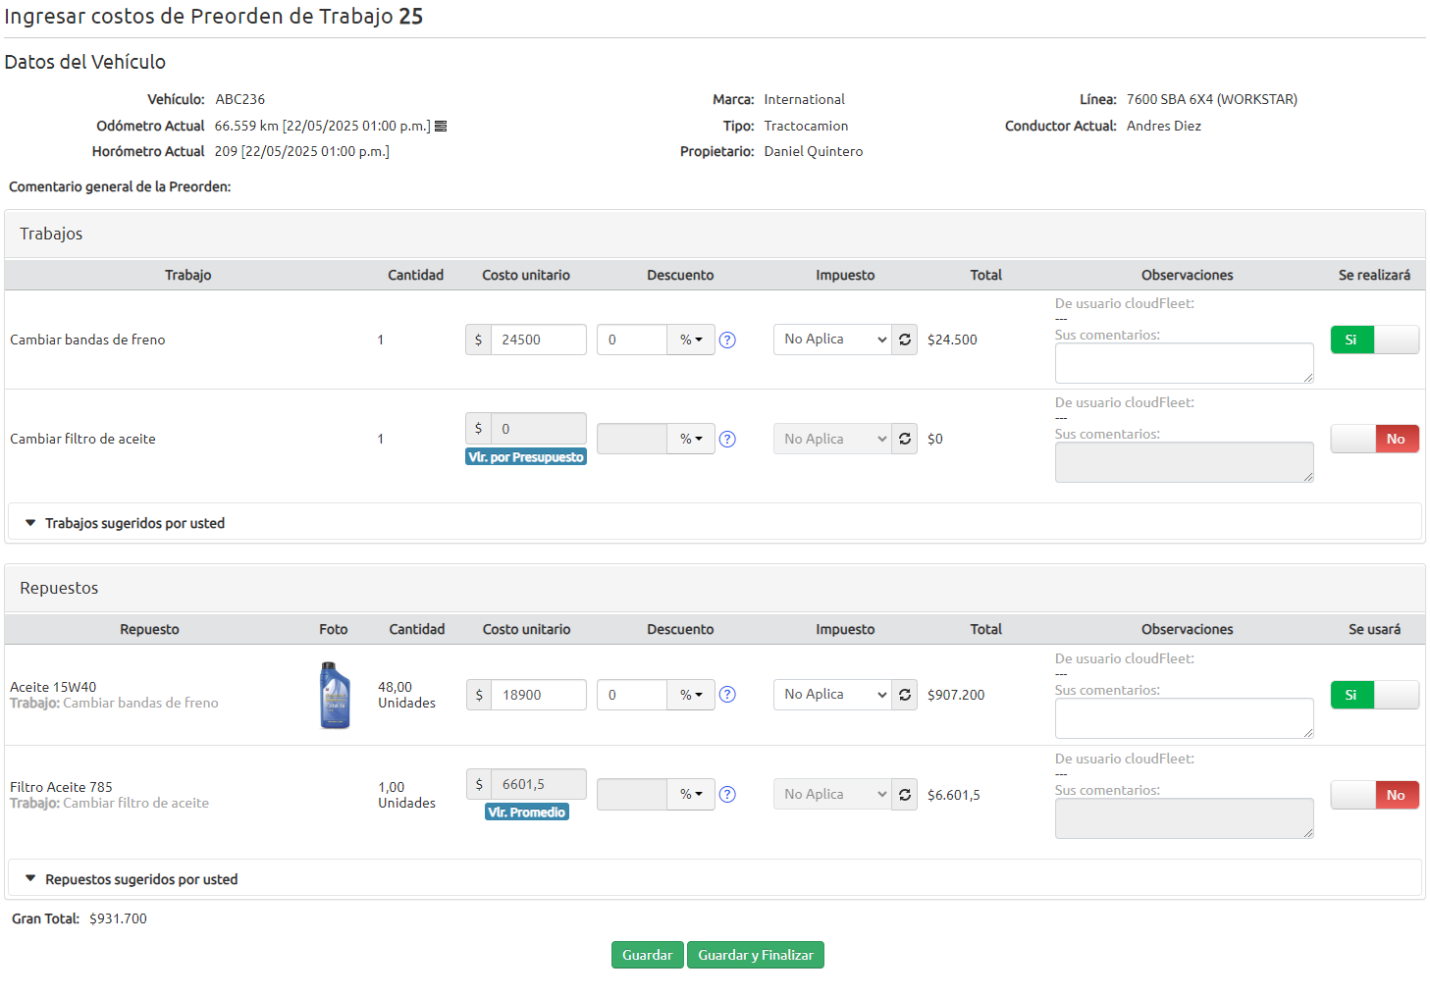Click odometer history icon next to 66.559 km
The image size is (1430, 995).
(x=441, y=127)
